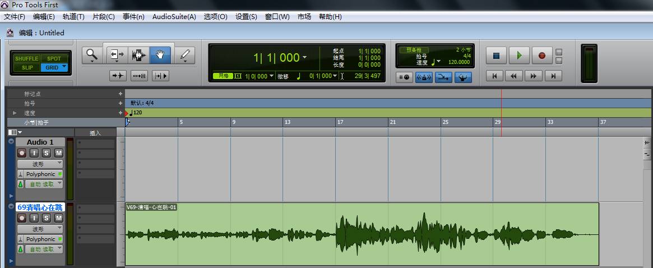653x268 pixels.
Task: Select the Selector waveform tool
Action: coord(139,54)
